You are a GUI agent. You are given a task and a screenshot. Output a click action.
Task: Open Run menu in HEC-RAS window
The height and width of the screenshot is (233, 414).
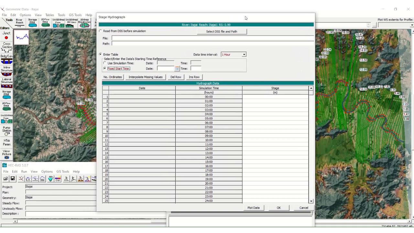tap(24, 172)
